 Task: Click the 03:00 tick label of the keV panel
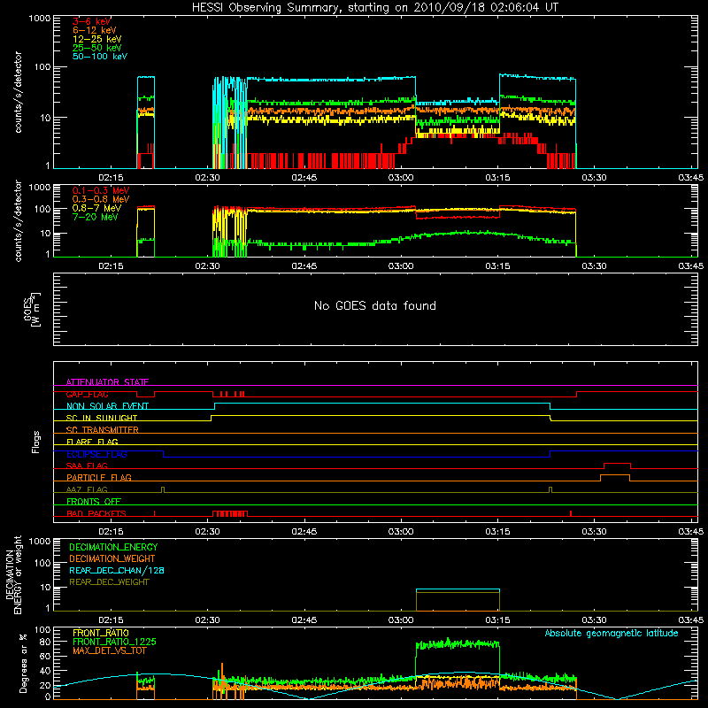pyautogui.click(x=401, y=178)
